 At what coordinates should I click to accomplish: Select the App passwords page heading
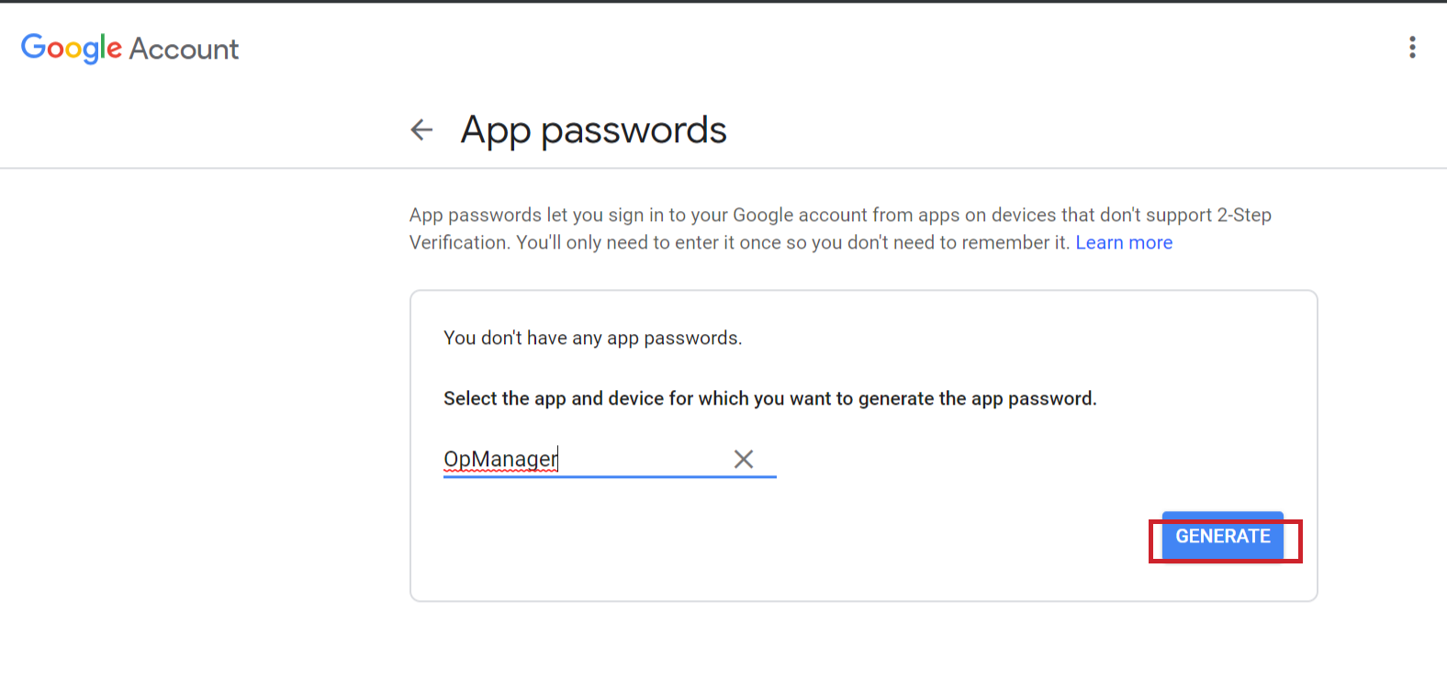pos(593,129)
